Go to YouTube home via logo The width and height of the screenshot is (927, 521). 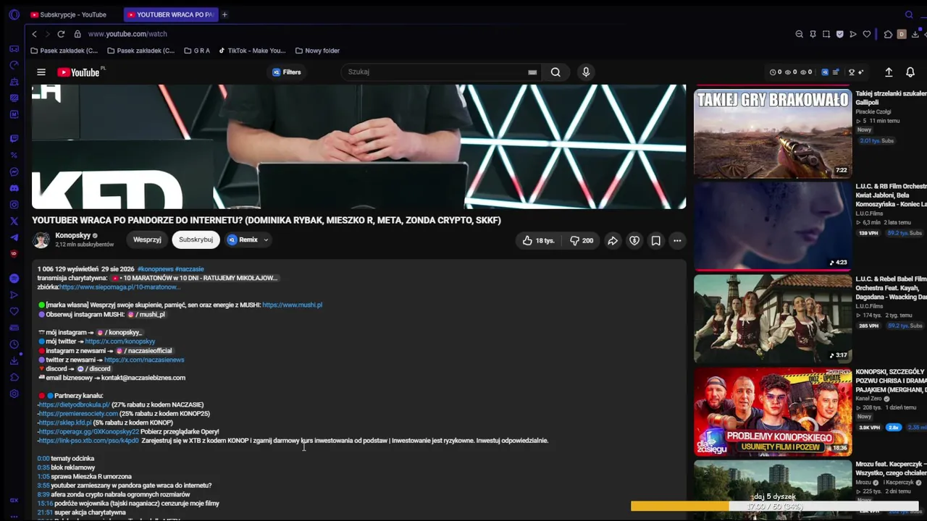80,72
